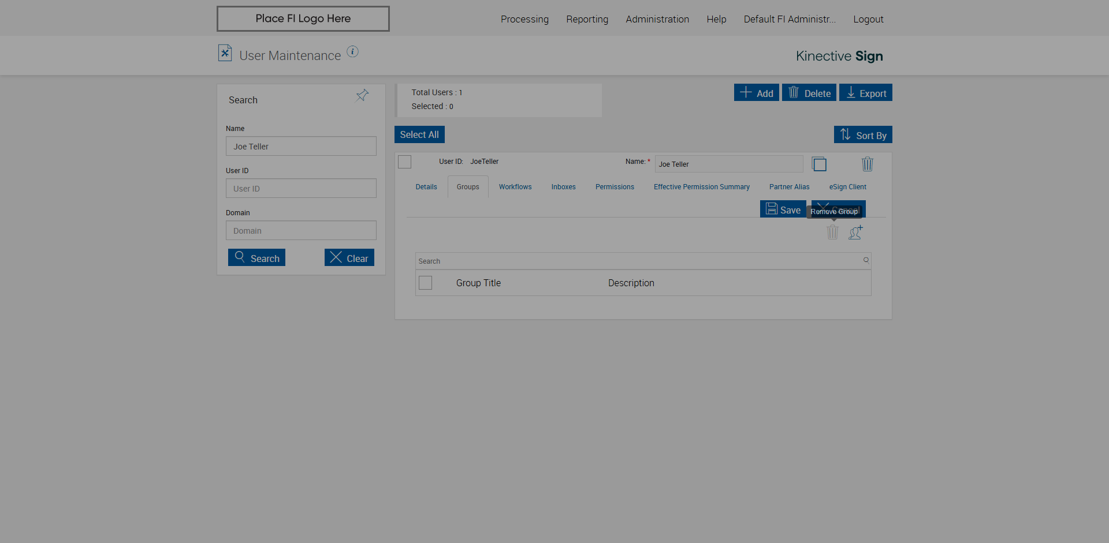Click the magnifier in the group search box
The width and height of the screenshot is (1109, 543).
[x=866, y=260]
